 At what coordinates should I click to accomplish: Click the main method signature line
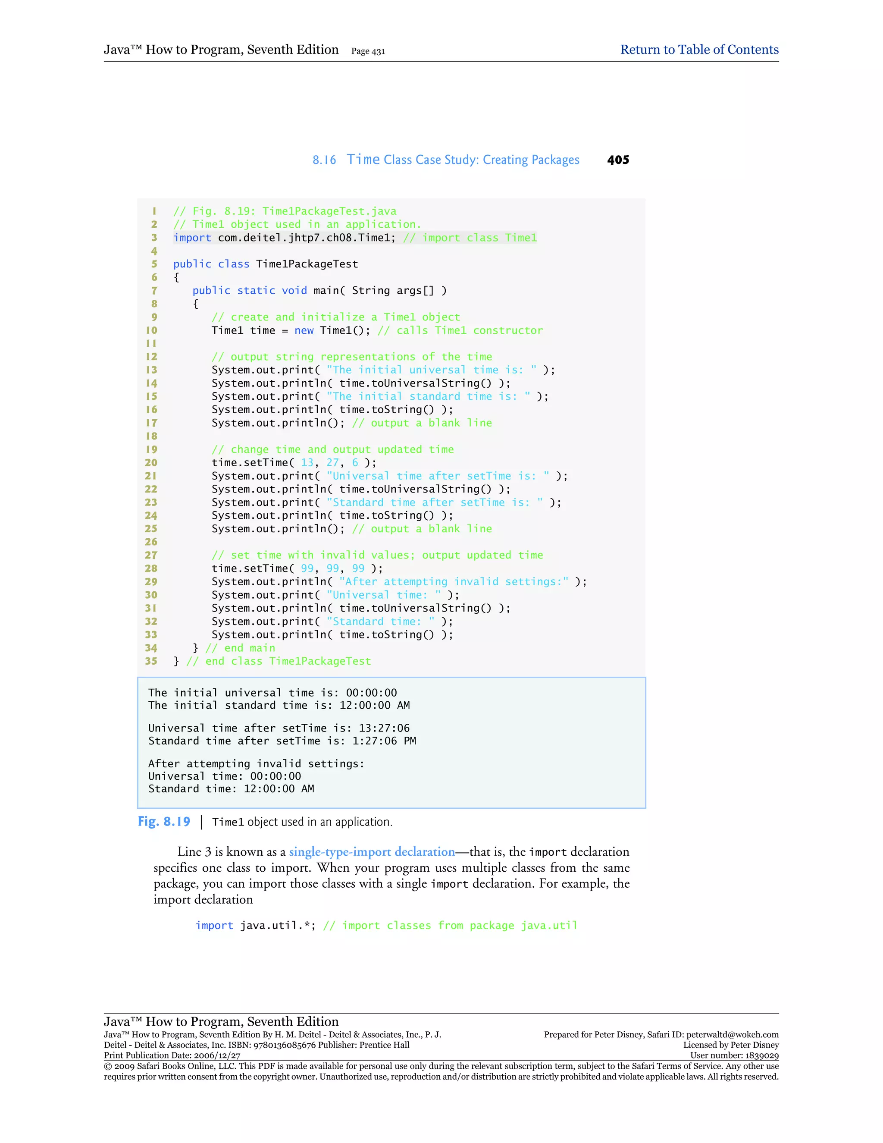pos(319,290)
